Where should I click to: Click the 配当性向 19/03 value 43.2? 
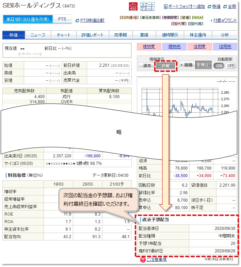click(x=67, y=236)
